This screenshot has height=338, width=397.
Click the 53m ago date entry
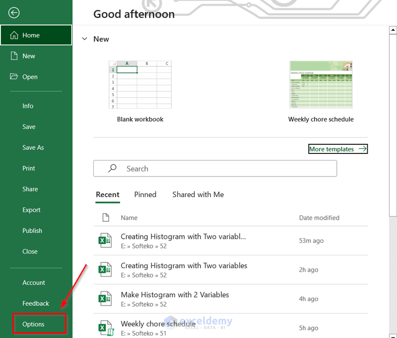[x=311, y=240]
